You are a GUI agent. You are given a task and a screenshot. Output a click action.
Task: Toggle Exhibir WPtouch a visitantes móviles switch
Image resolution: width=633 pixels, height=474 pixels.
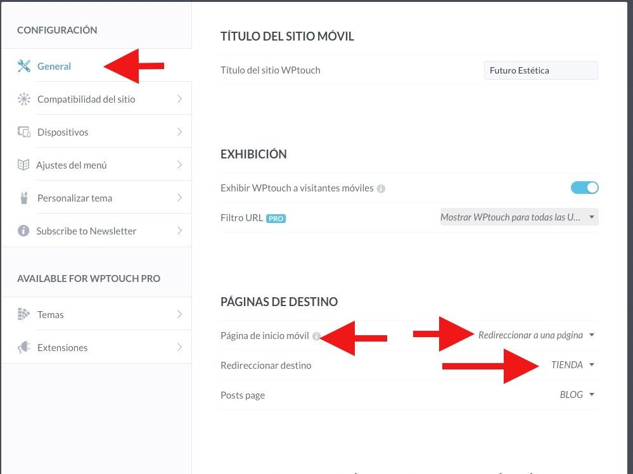[584, 188]
